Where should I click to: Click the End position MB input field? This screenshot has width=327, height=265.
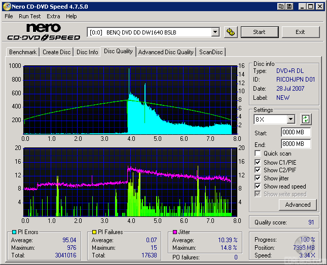click(296, 144)
